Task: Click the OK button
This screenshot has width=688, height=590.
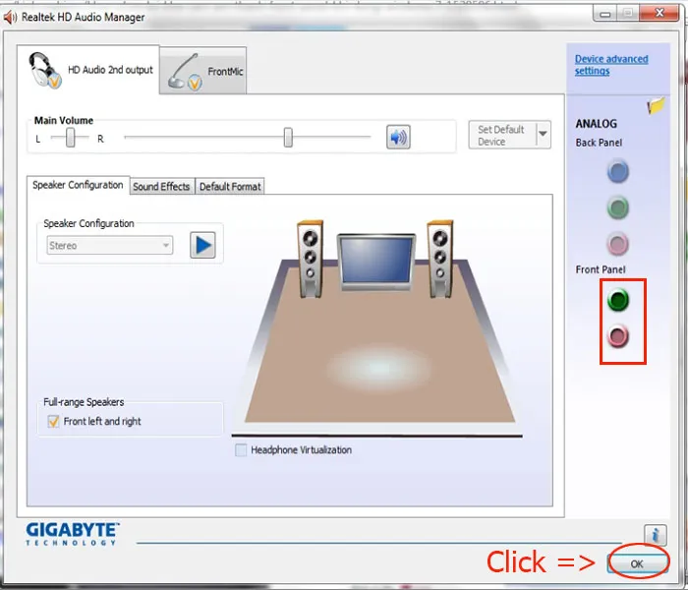Action: tap(636, 563)
